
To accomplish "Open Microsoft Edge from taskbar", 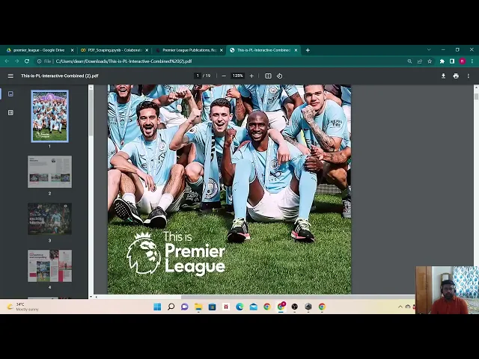I will pyautogui.click(x=239, y=307).
